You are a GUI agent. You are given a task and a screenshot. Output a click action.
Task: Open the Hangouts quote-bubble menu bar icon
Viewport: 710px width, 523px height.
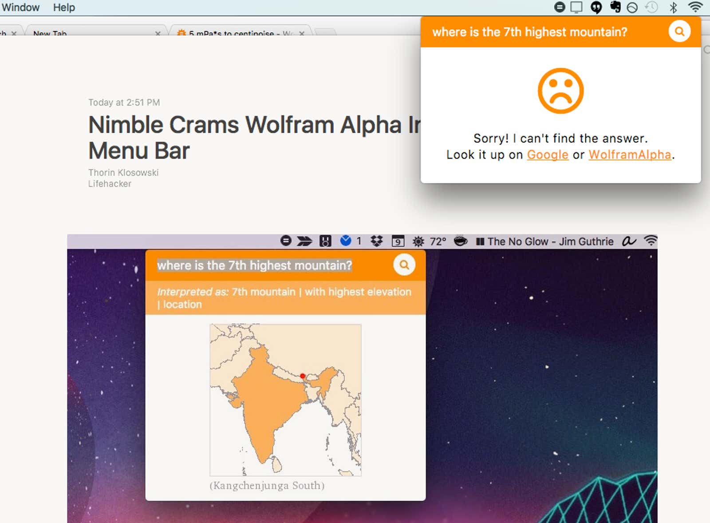(596, 8)
